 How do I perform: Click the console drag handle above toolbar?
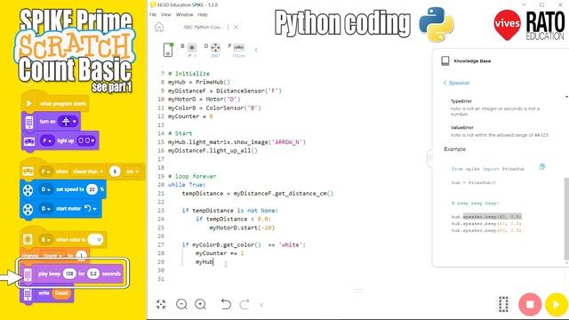coord(359,291)
